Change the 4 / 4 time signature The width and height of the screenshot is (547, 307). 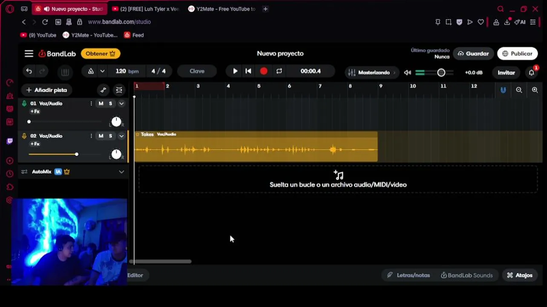(158, 71)
